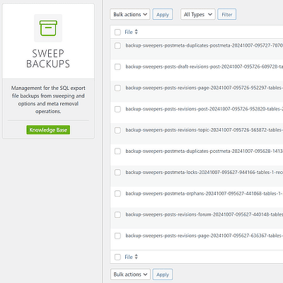This screenshot has width=283, height=283.
Task: Click file name backup-sweepers-postmeta-duplicates-postmeta-20241007-095628
Action: point(204,151)
